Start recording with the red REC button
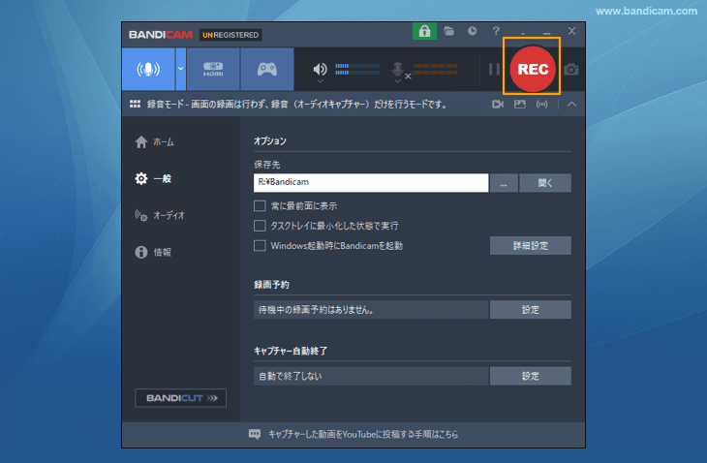 pos(533,69)
